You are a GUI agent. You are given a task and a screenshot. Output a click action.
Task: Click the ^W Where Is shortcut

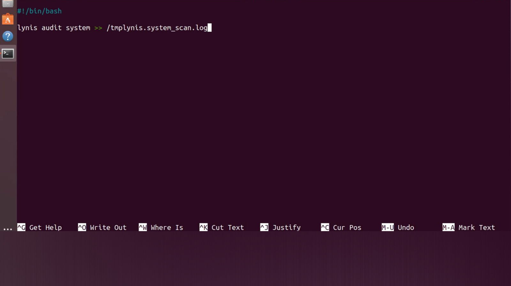(x=161, y=227)
